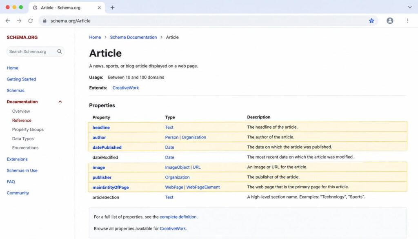The height and width of the screenshot is (239, 418).
Task: Open Schemas in the sidebar
Action: pos(16,90)
